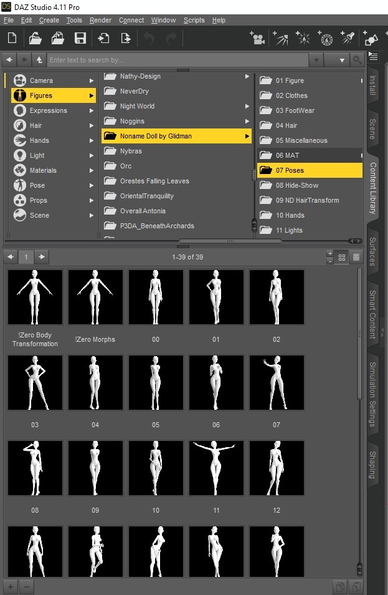The height and width of the screenshot is (595, 388).
Task: Click the create new primitive icon
Action: [371, 38]
